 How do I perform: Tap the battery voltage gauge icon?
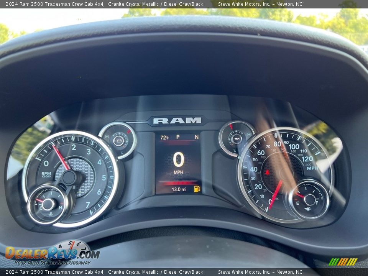(118, 141)
